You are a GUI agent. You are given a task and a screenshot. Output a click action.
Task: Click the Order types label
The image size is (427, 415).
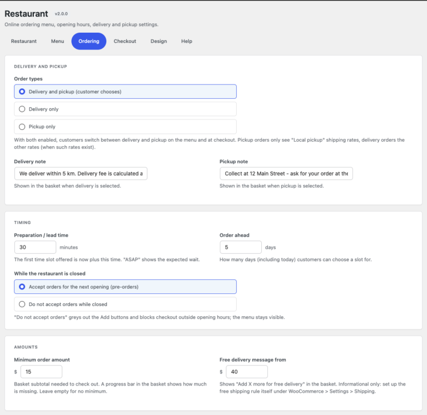[x=28, y=79]
